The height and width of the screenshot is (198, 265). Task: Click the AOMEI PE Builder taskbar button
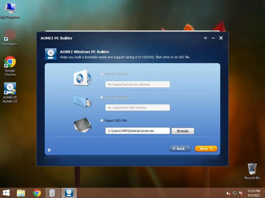click(x=69, y=193)
